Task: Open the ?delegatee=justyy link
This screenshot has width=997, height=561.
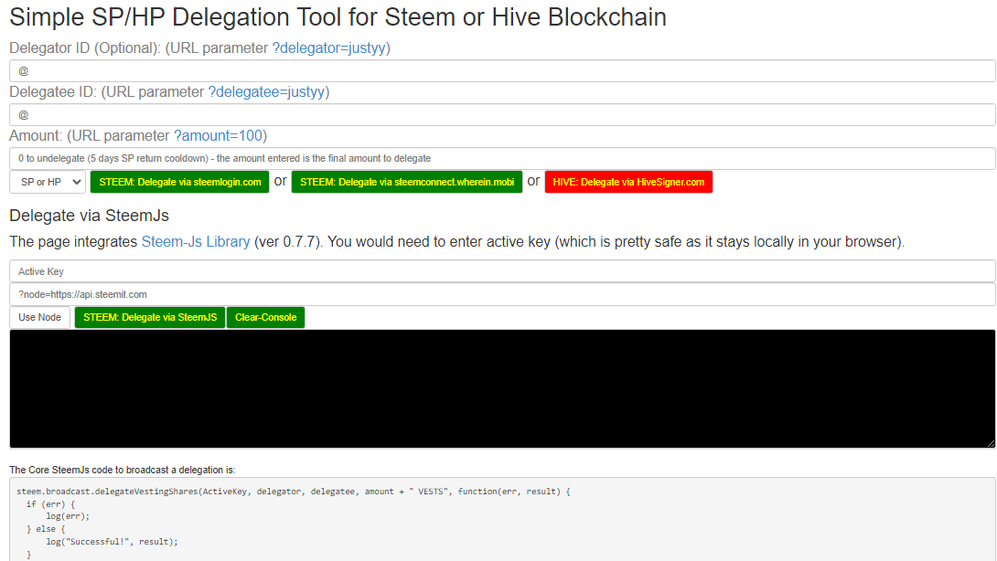Action: point(267,92)
